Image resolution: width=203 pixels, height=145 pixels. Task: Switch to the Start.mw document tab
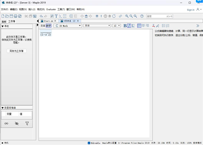pyautogui.click(x=47, y=21)
